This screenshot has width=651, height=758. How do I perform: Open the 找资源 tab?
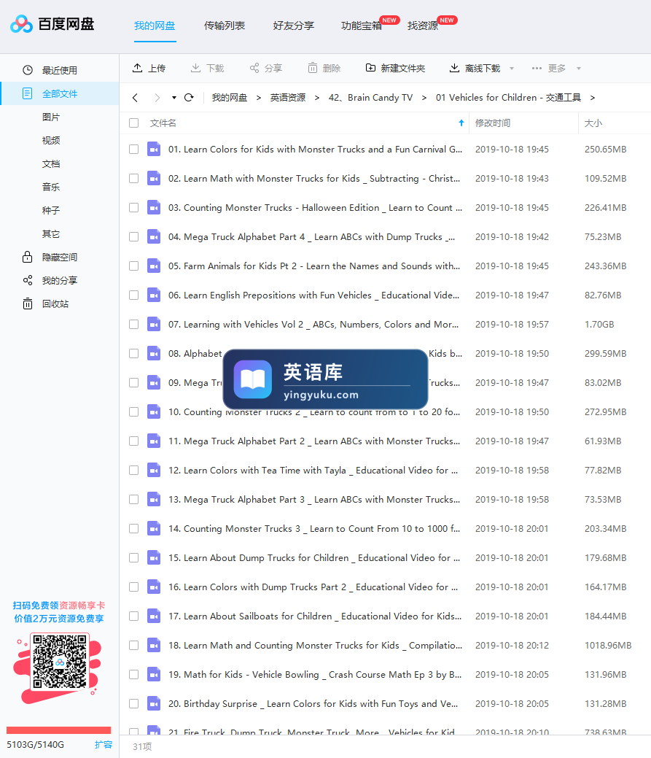coord(423,26)
